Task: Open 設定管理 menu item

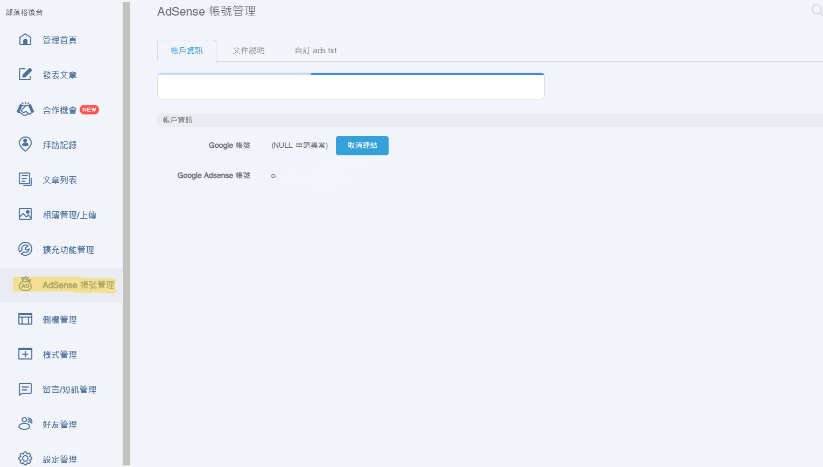Action: (x=60, y=459)
